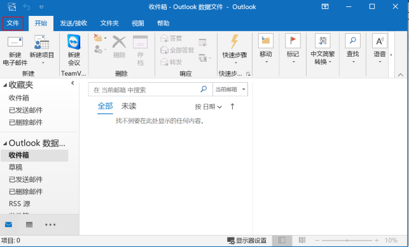This screenshot has height=247, width=409.
Task: Open the 按日期 sort dropdown
Action: [209, 107]
